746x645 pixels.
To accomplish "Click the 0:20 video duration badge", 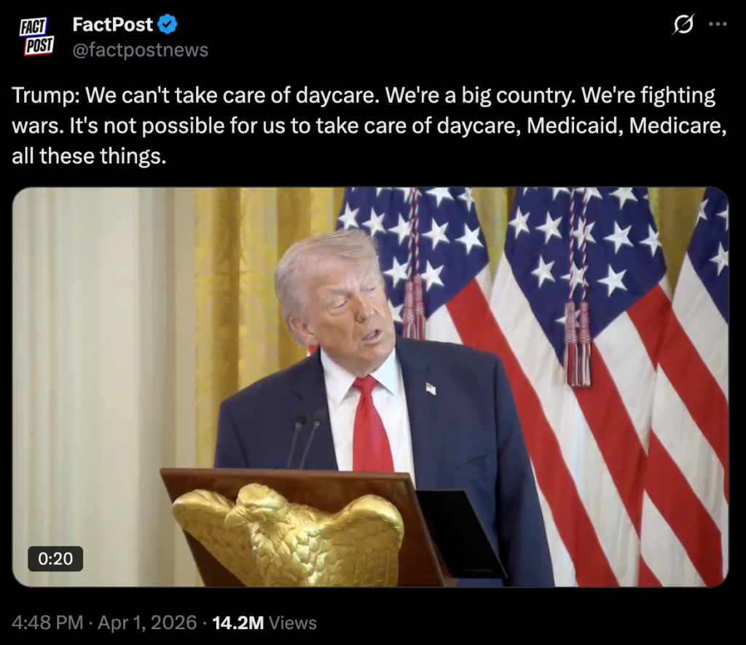I will coord(55,558).
